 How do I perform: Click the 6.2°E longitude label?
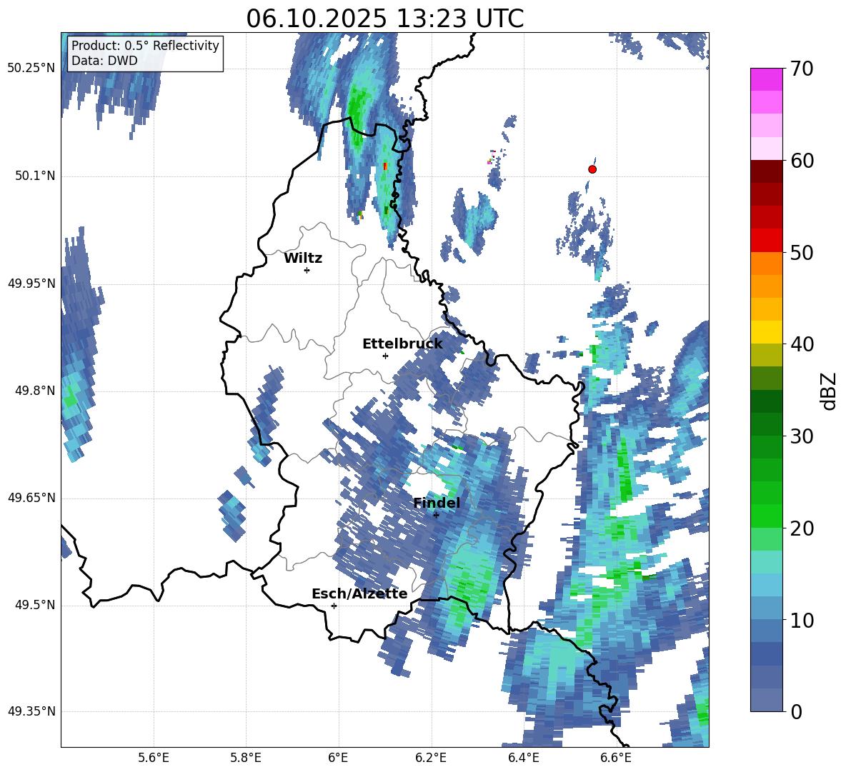tap(431, 758)
